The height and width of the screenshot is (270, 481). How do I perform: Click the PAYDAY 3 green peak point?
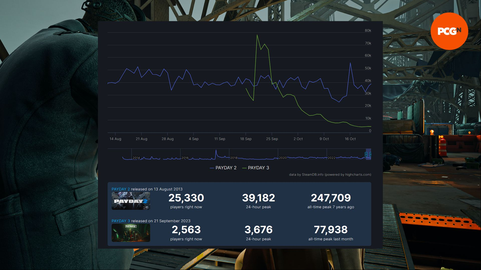pos(257,35)
